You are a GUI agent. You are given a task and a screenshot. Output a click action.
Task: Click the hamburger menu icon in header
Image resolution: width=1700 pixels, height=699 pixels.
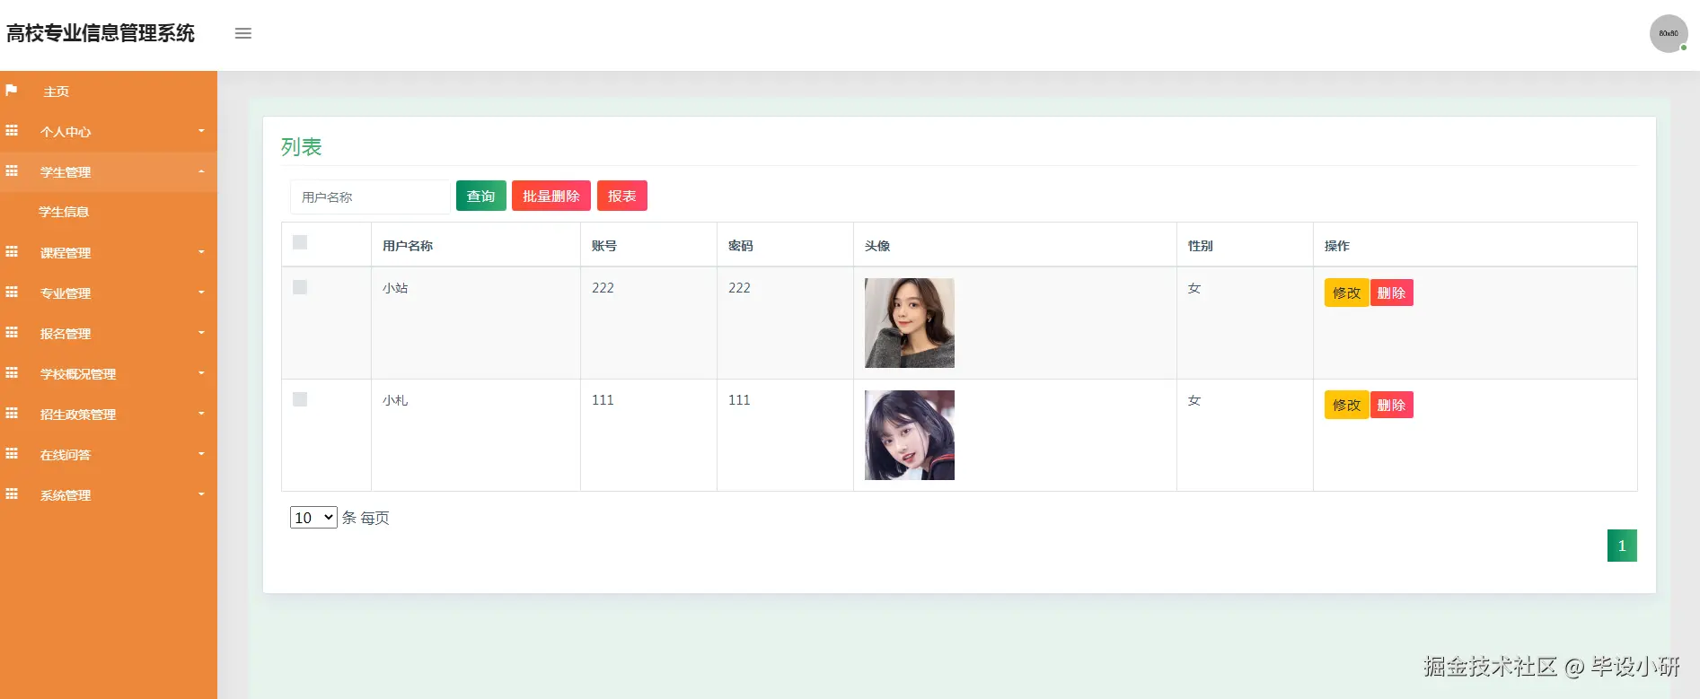(x=243, y=33)
